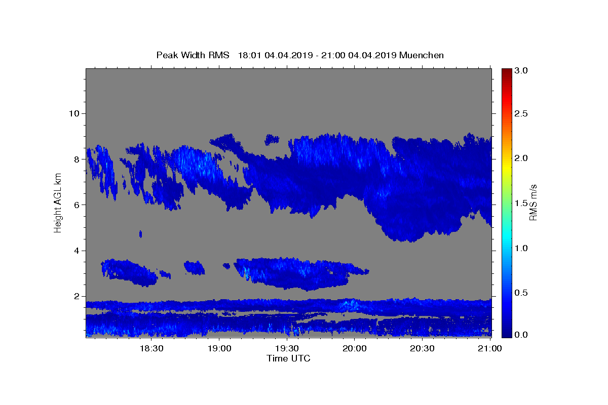Click the 20:30 time tick label
Screen dimensions: 608x405
tap(422, 349)
